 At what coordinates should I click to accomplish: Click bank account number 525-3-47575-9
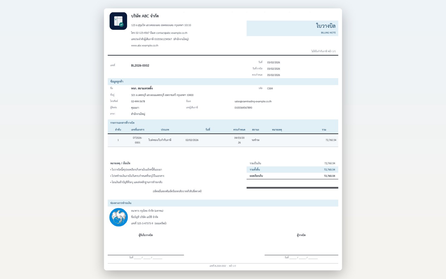(x=145, y=223)
